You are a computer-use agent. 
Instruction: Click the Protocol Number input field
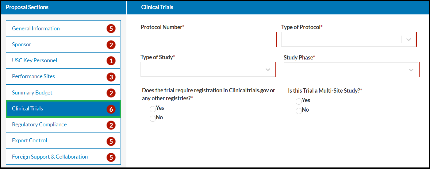(208, 40)
